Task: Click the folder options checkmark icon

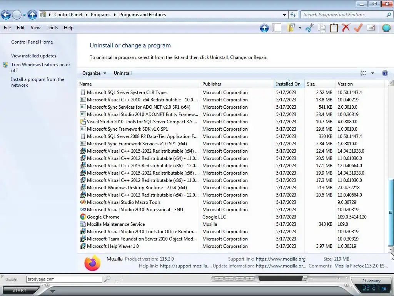Action: tap(291, 28)
